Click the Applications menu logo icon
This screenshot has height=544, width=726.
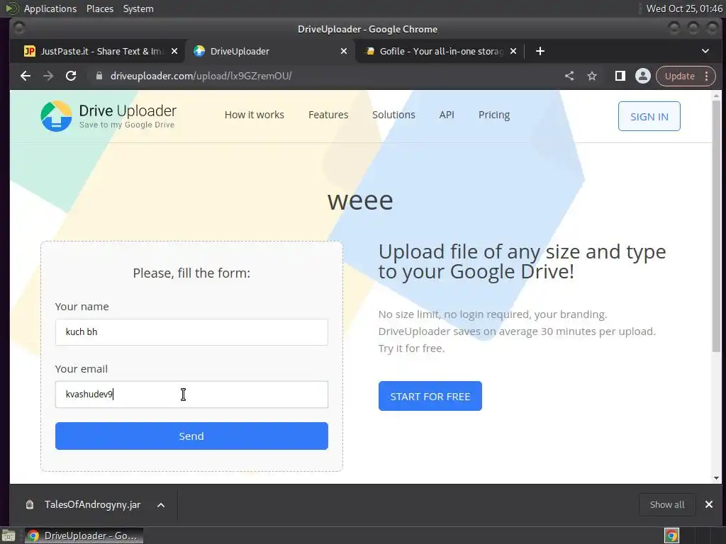pos(11,8)
